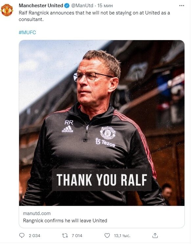Click the tweet text about Ralf Rangnick

tap(94, 16)
